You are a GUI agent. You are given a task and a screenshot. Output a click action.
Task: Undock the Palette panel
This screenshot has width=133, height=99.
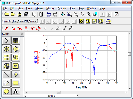click(22, 34)
